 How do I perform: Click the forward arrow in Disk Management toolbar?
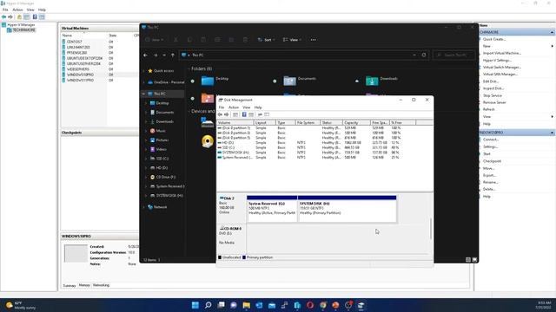pos(227,114)
